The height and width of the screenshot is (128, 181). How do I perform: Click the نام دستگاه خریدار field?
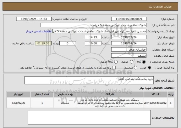(94, 25)
